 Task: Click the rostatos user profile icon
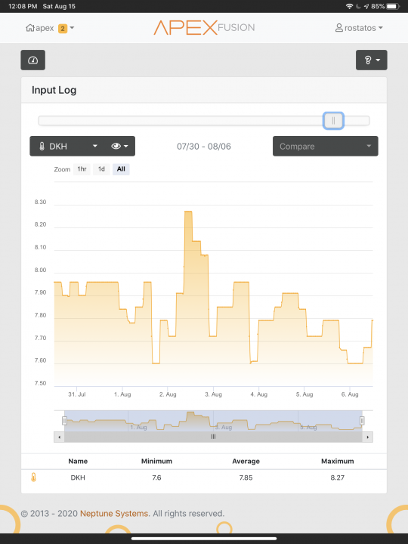(339, 28)
